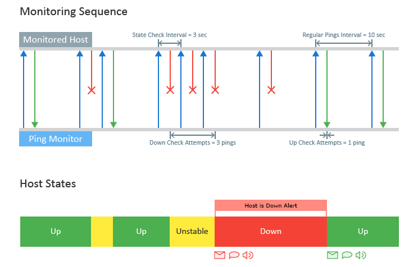Click the leftmost red X failed-ping mark

point(92,90)
